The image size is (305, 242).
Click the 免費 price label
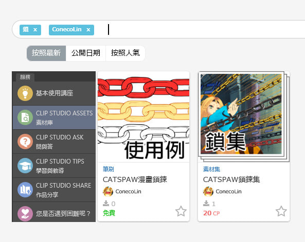tap(109, 213)
